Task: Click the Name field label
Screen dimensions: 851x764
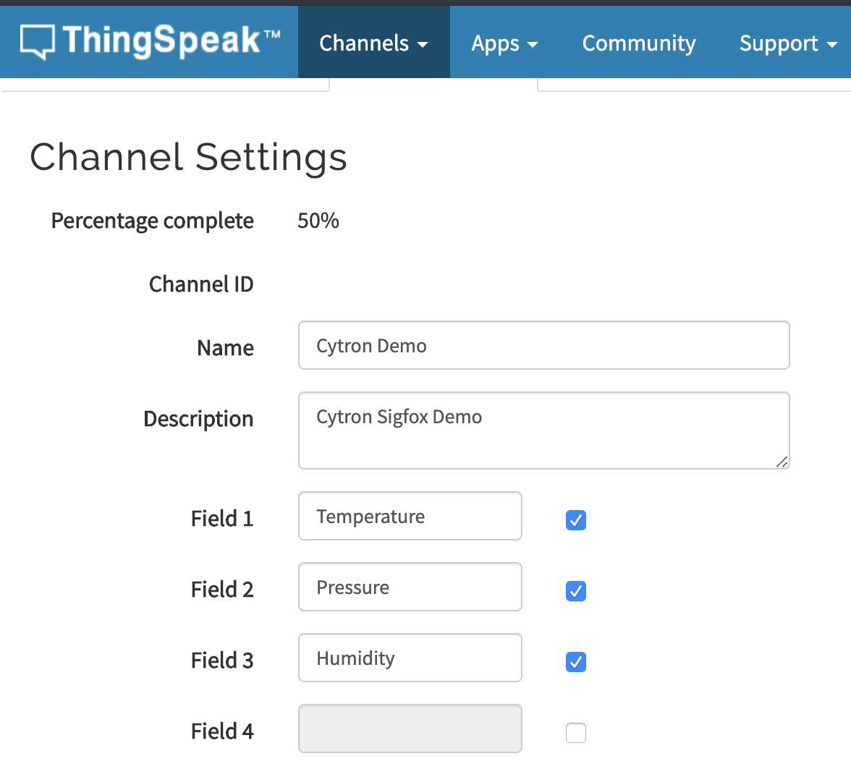Action: tap(225, 348)
